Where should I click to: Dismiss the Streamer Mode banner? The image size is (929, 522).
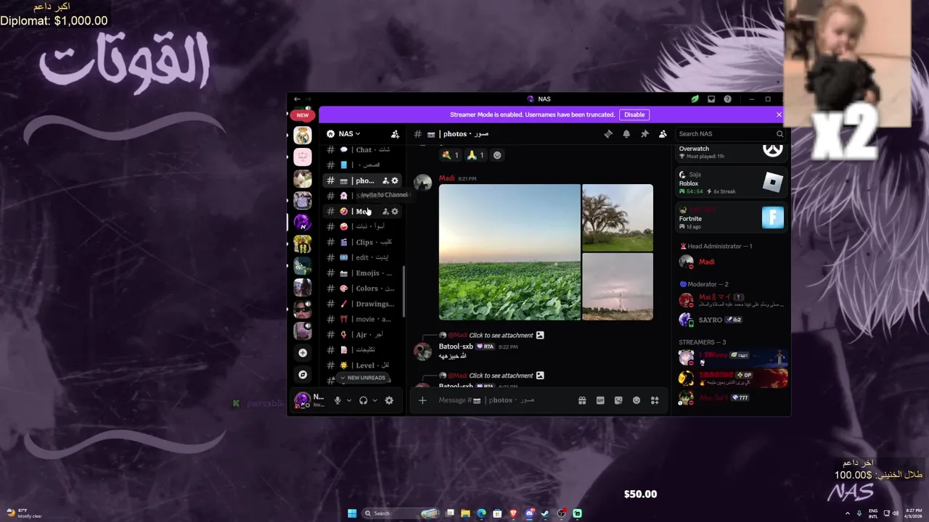(x=779, y=115)
